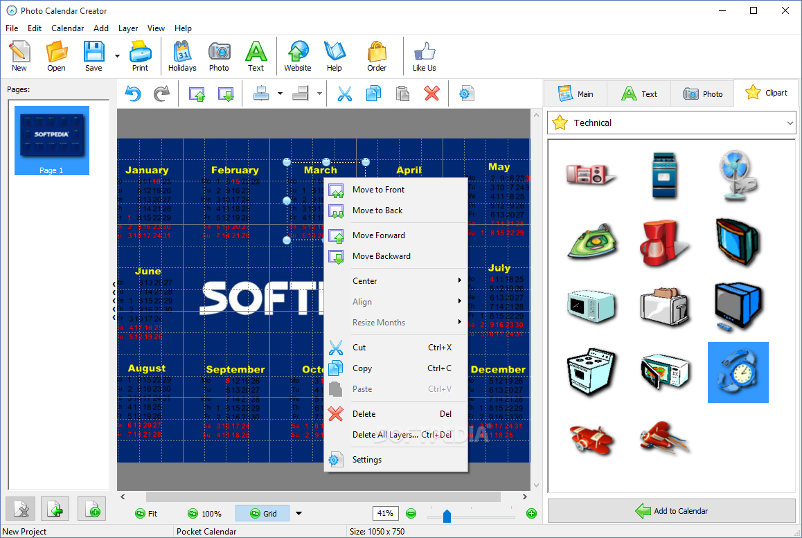This screenshot has width=802, height=538.
Task: Click the Paste icon in the editor toolbar
Action: click(x=402, y=93)
